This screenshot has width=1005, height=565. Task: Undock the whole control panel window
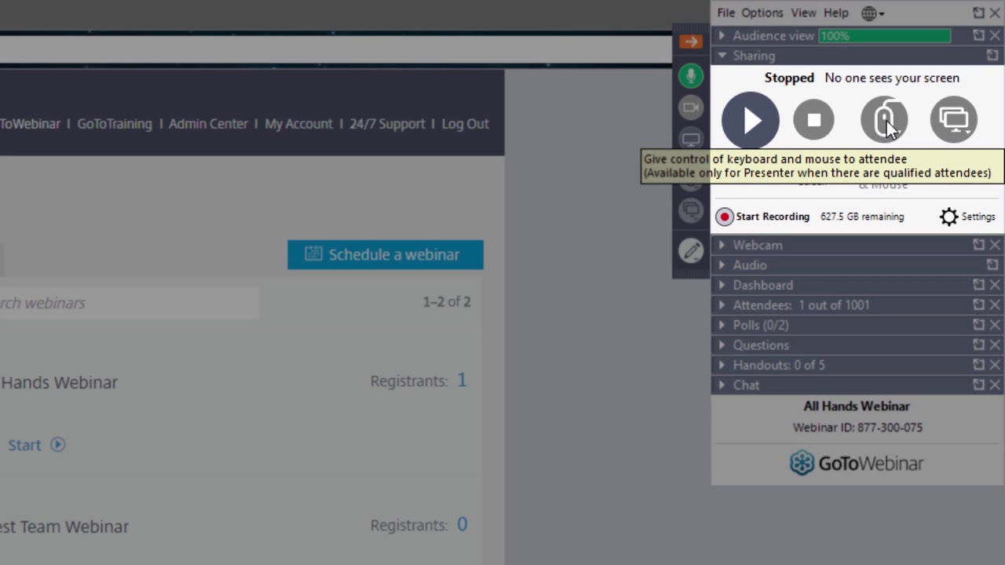click(978, 13)
